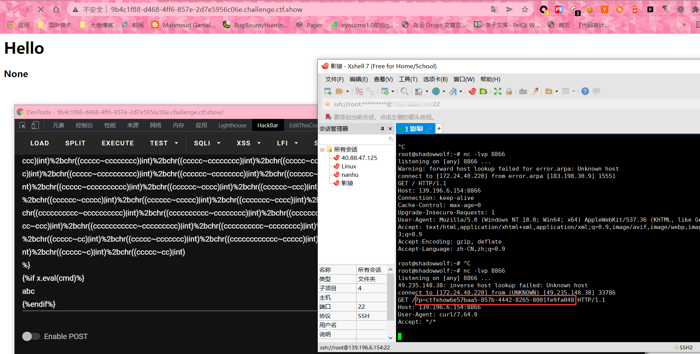The height and width of the screenshot is (354, 700).
Task: Click the EXECUTE button in HackBar
Action: click(x=118, y=143)
